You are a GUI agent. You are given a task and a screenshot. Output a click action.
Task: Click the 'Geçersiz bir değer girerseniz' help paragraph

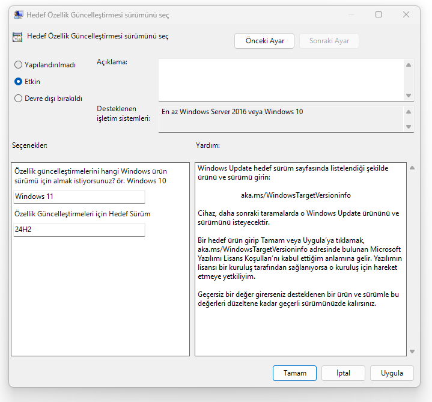299,299
